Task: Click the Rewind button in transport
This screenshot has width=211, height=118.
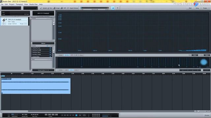Action: pyautogui.click(x=65, y=115)
